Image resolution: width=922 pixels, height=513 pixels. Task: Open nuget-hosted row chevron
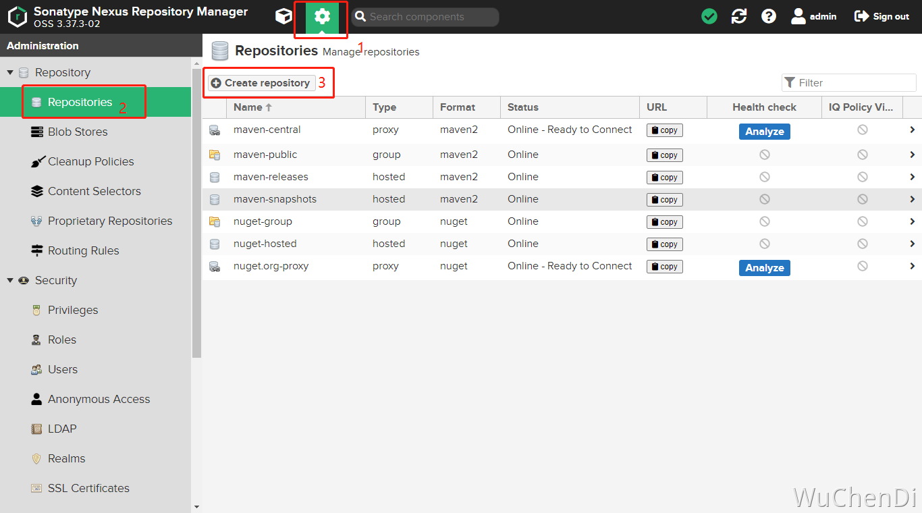[912, 244]
